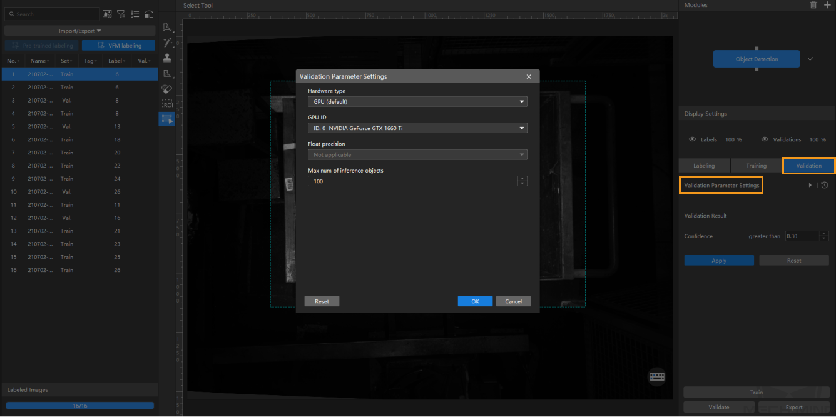Image resolution: width=836 pixels, height=417 pixels.
Task: Click Reset button in the dialog
Action: (322, 301)
